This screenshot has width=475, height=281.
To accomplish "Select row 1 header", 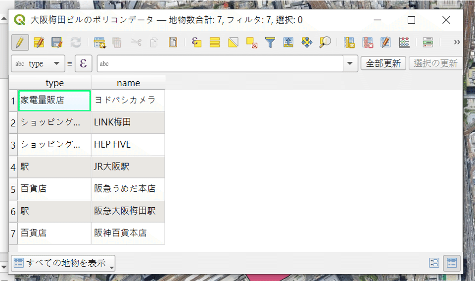I will (13, 101).
